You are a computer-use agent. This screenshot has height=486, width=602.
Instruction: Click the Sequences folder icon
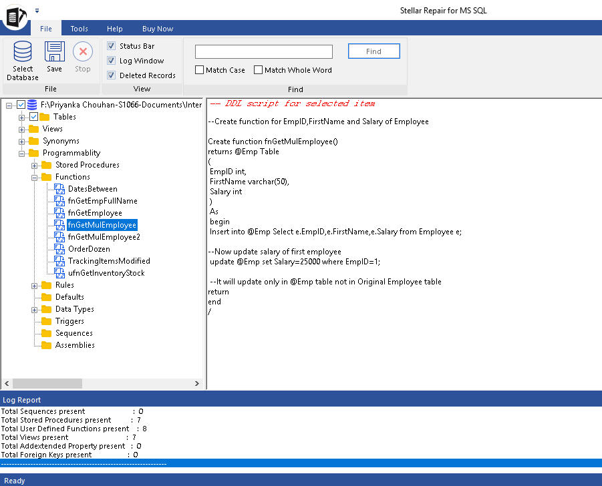coord(47,333)
